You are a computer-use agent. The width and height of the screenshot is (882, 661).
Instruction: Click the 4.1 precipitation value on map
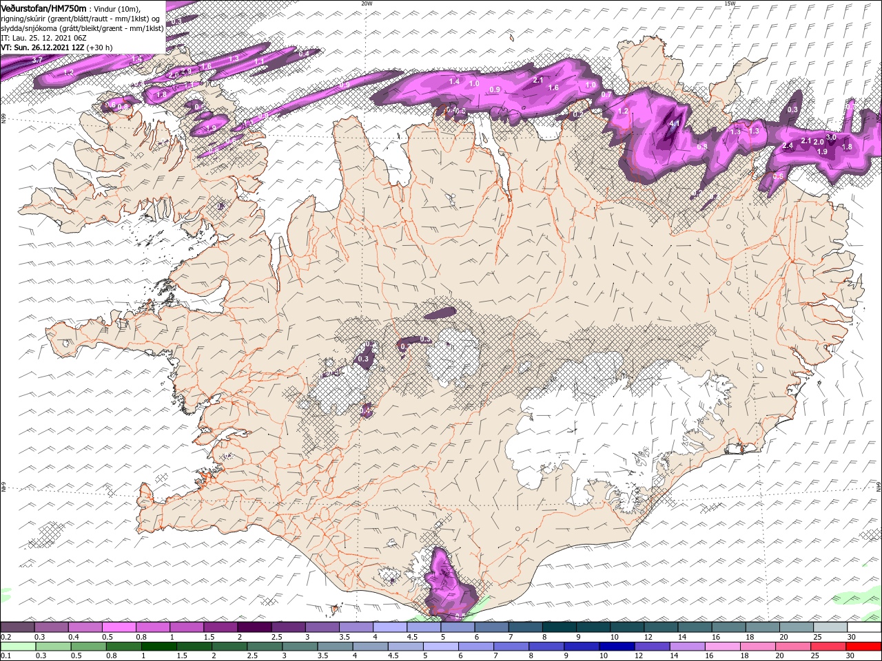(x=675, y=124)
